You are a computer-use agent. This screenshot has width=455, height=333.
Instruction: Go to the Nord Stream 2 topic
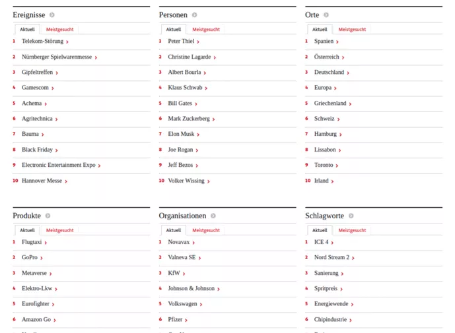pos(332,257)
